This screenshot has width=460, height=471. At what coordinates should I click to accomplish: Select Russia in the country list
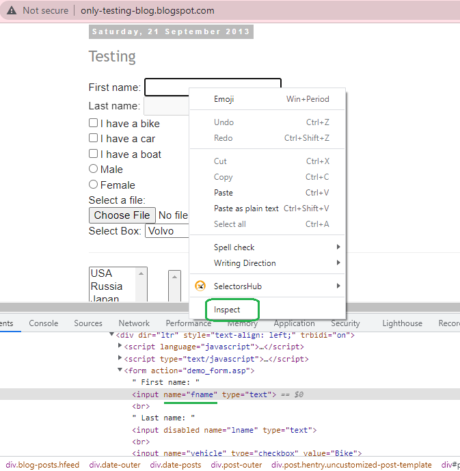click(x=112, y=286)
